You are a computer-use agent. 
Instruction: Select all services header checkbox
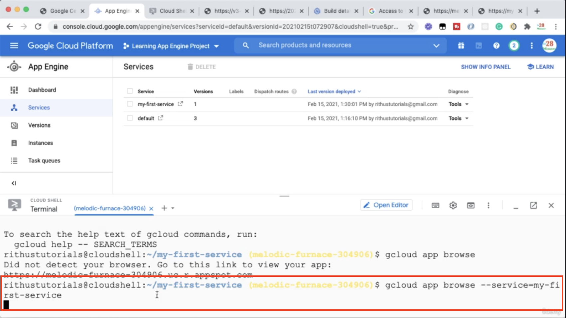130,91
